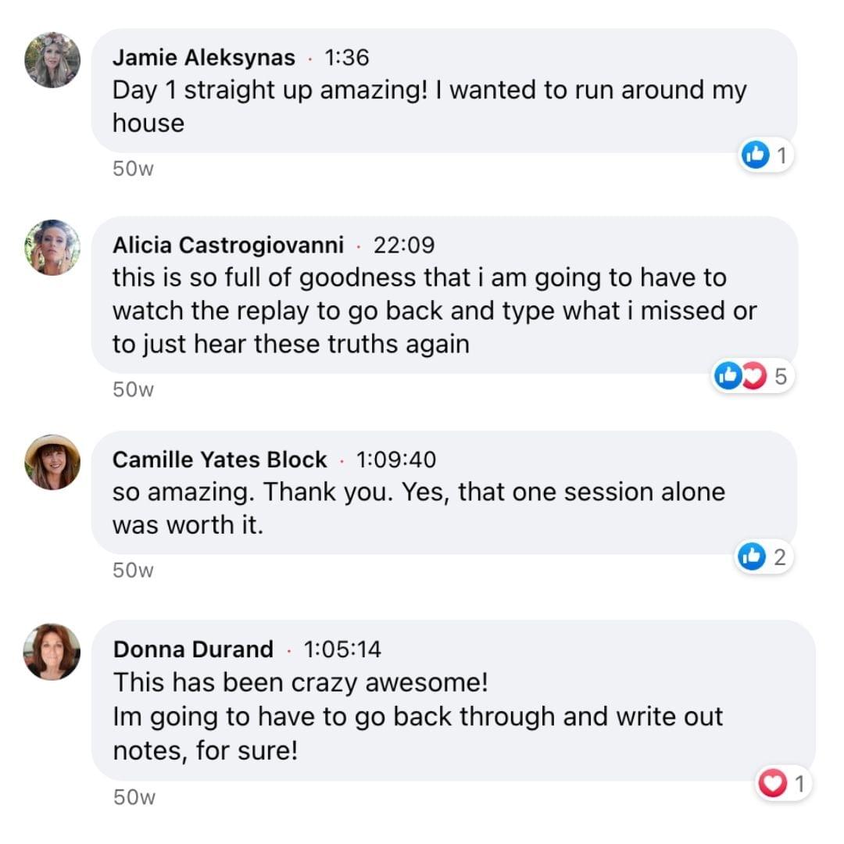This screenshot has height=844, width=844.
Task: Jump to video timestamp 22:09
Action: point(404,245)
